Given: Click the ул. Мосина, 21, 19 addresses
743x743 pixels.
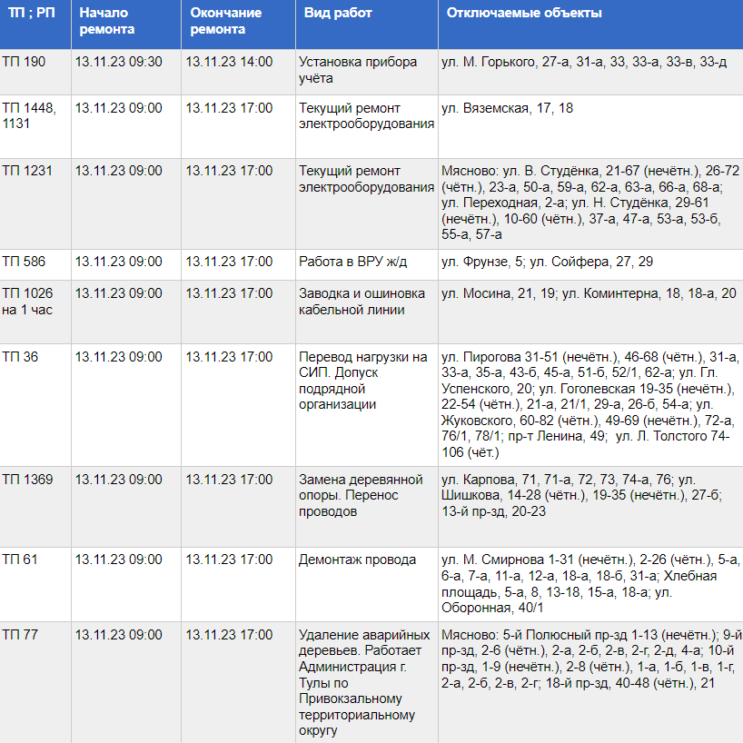Looking at the screenshot, I should (x=591, y=312).
